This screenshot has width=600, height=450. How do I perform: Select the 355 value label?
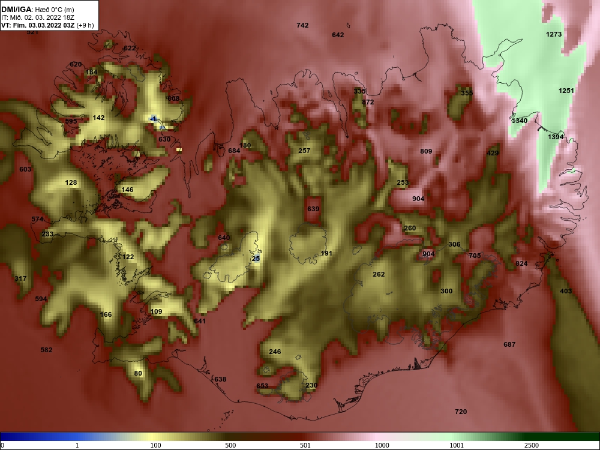click(467, 92)
